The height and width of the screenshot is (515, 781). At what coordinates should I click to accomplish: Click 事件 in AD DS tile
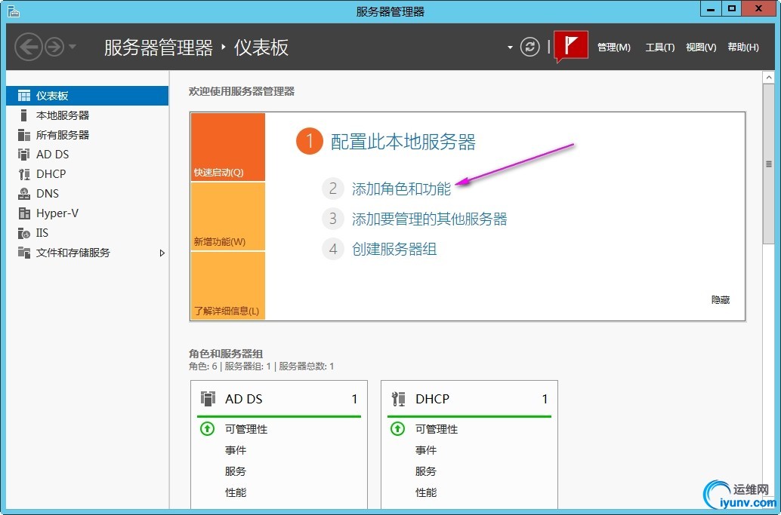pos(236,450)
